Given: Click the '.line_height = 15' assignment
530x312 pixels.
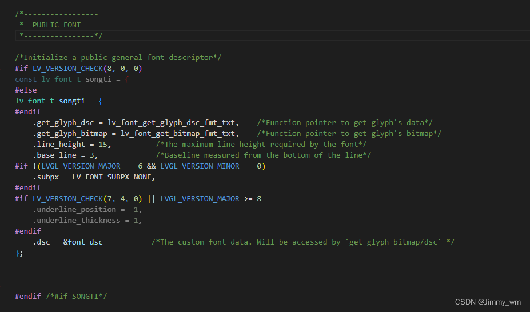Looking at the screenshot, I should tap(71, 145).
